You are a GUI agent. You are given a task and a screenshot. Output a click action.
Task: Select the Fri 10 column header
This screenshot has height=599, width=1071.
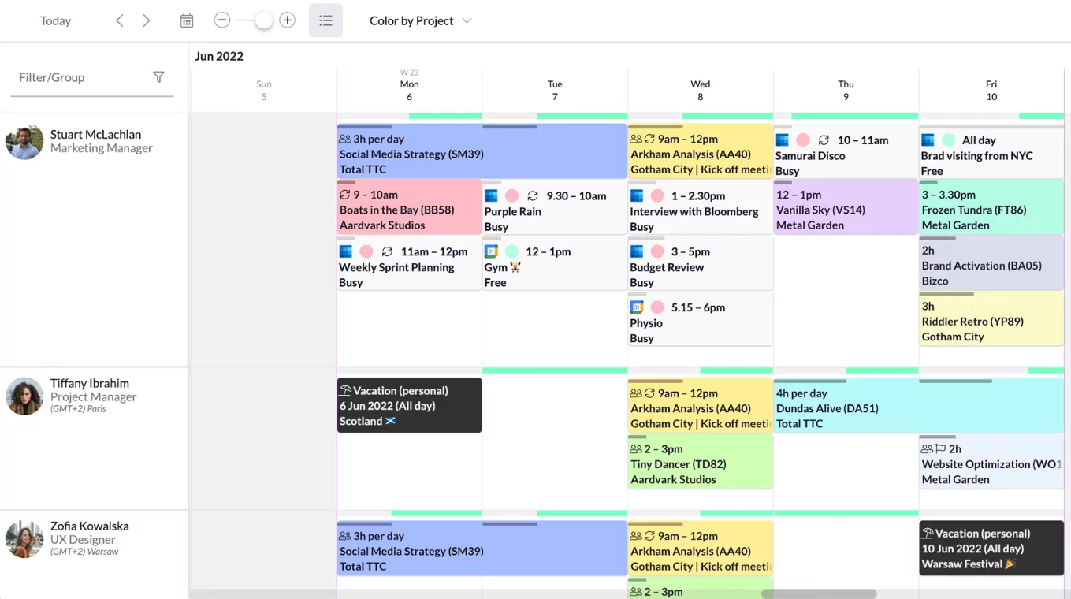[991, 90]
